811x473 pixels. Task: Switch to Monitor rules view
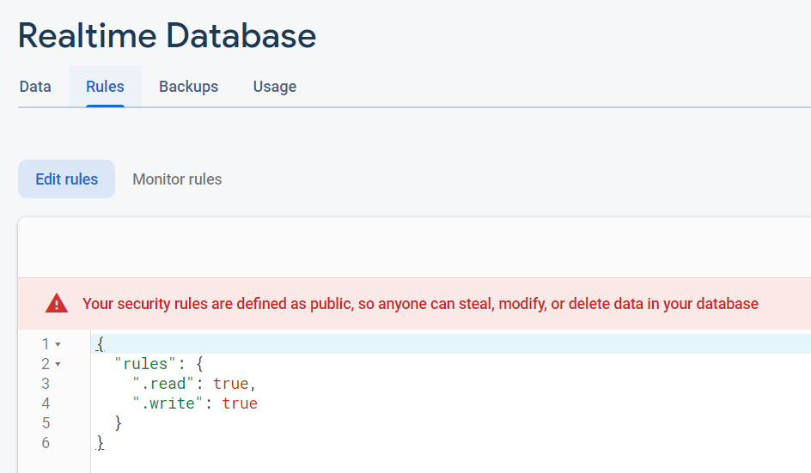(177, 179)
